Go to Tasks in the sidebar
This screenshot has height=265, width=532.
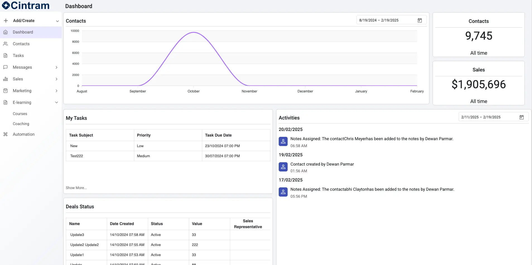pyautogui.click(x=18, y=56)
